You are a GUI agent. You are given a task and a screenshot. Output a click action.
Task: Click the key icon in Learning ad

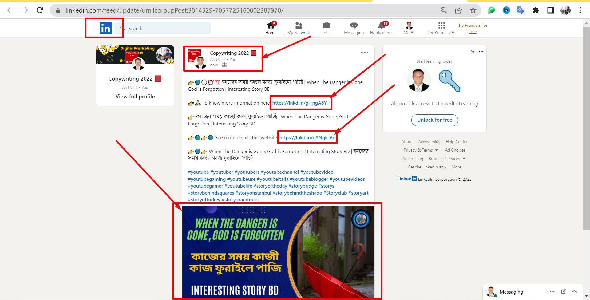coord(449,81)
